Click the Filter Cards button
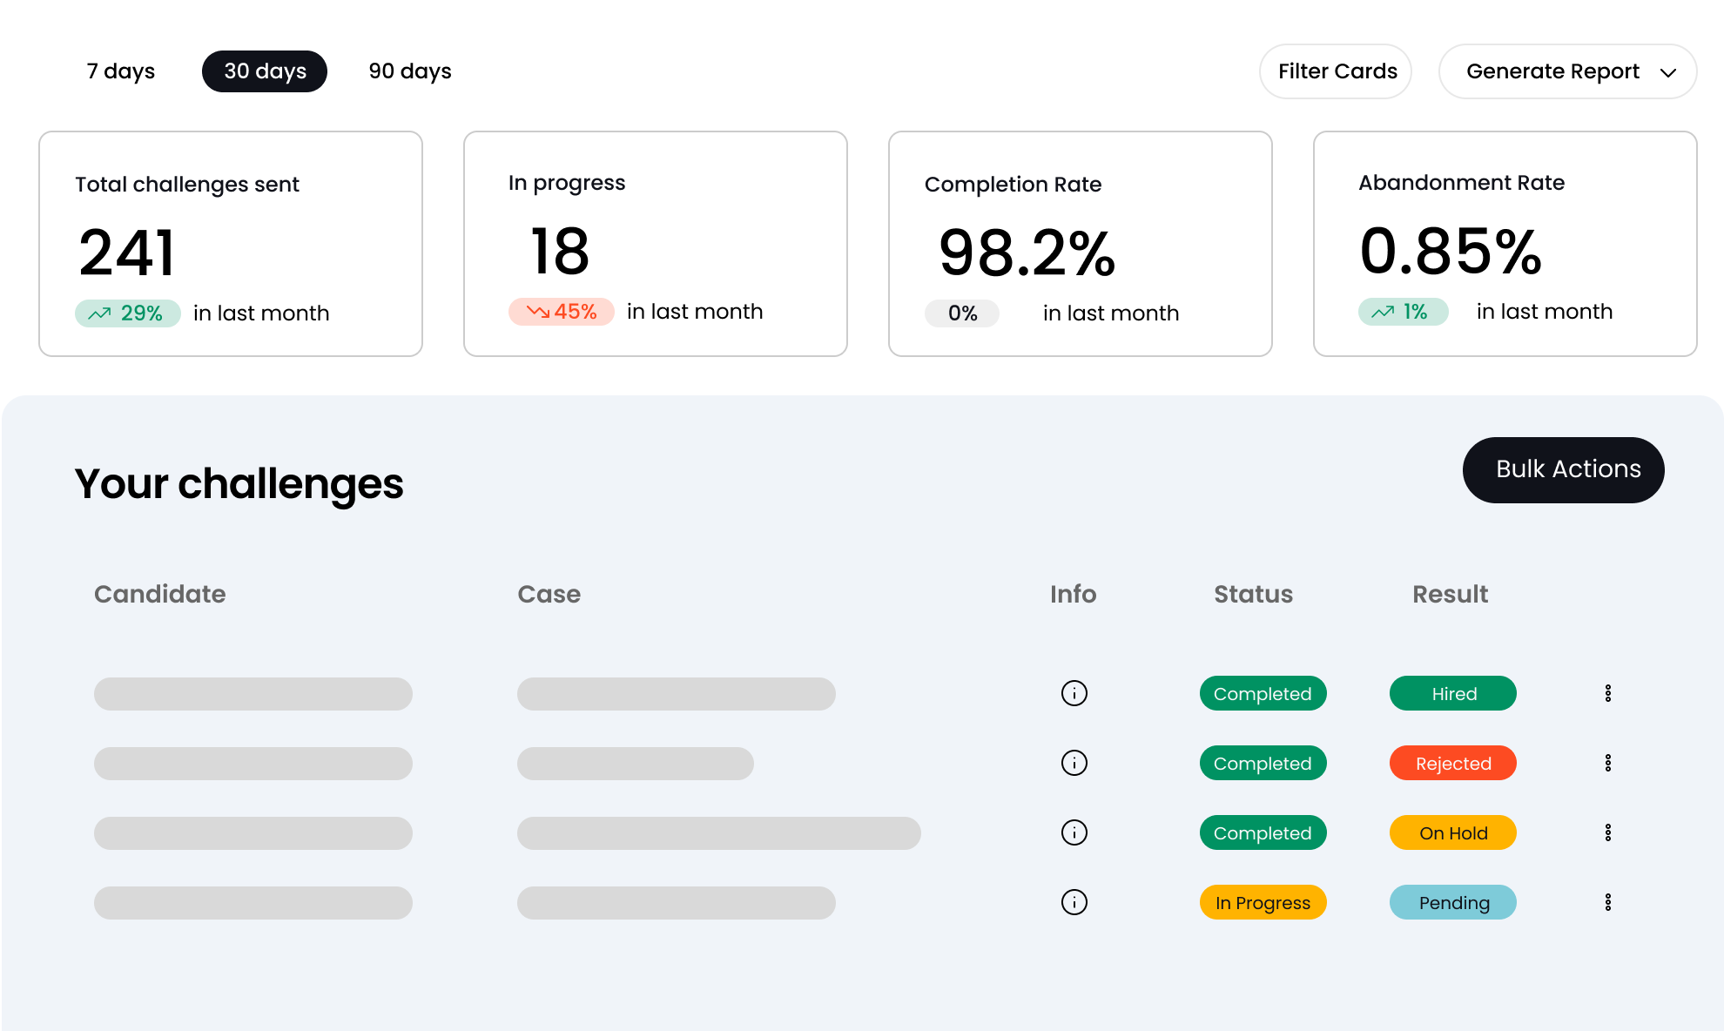Screen dimensions: 1724x1031 (1337, 71)
